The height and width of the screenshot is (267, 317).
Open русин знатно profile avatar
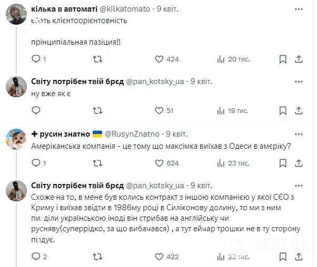(x=16, y=139)
